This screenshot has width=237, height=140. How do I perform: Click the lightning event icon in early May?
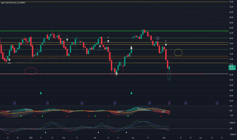(x=169, y=103)
